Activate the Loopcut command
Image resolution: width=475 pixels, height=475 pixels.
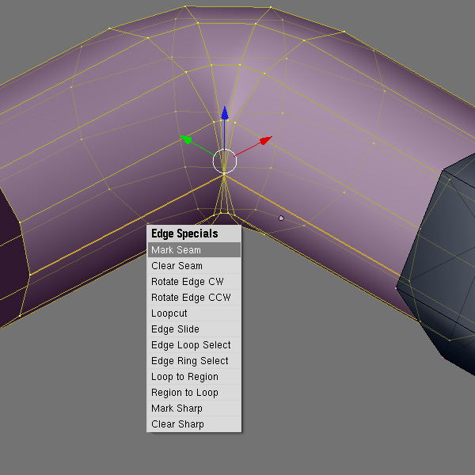(x=194, y=313)
